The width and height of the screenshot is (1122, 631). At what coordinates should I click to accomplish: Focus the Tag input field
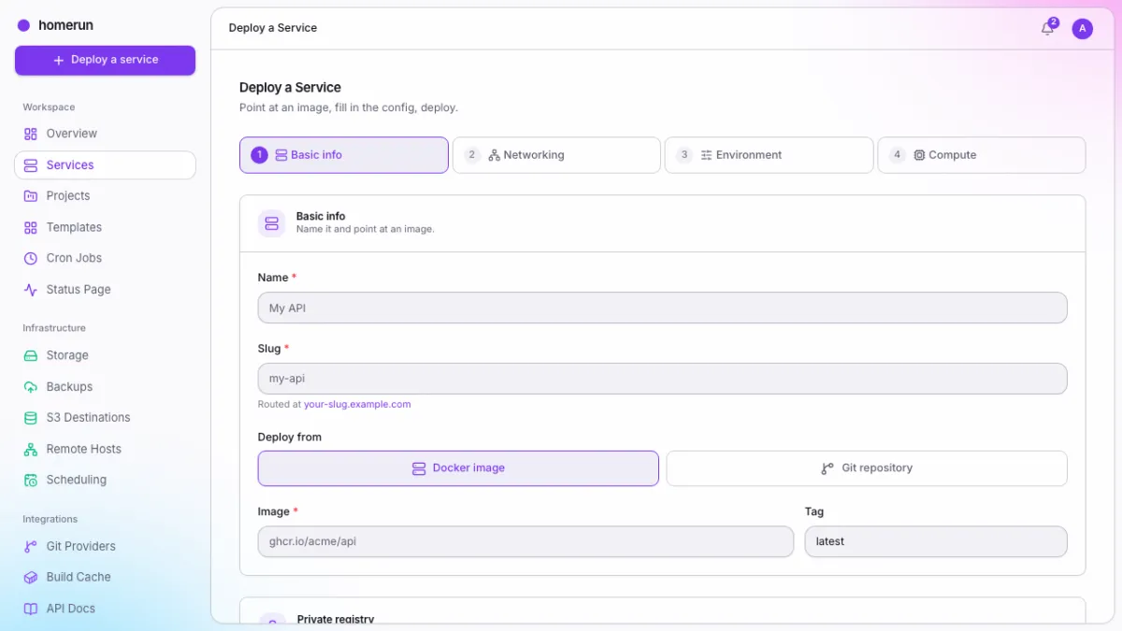936,541
